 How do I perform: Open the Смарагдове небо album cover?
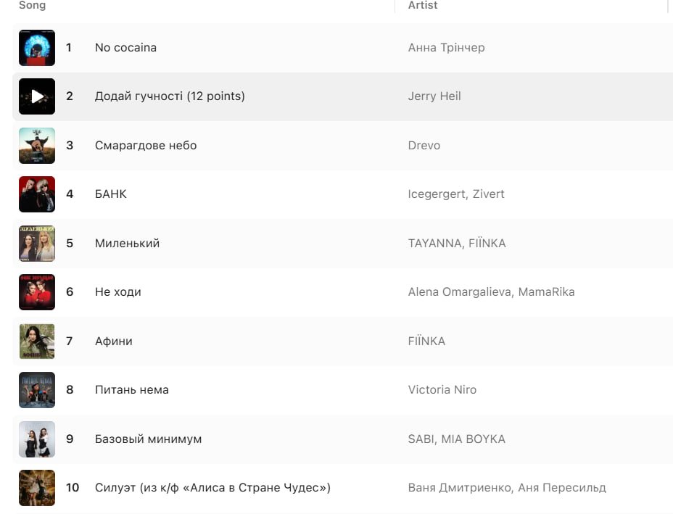tap(37, 146)
